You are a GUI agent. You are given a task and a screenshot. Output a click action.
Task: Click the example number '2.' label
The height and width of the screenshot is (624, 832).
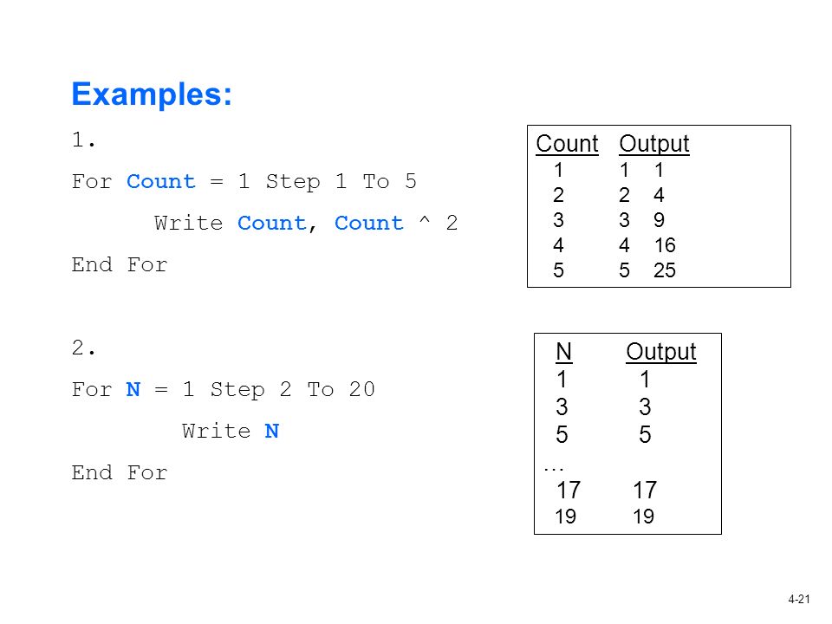click(83, 348)
